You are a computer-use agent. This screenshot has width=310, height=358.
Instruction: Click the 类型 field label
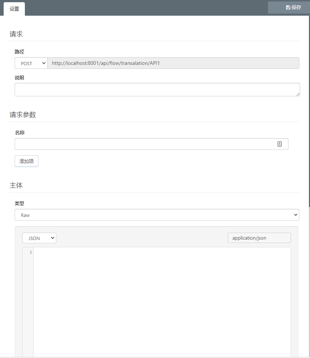pyautogui.click(x=19, y=203)
